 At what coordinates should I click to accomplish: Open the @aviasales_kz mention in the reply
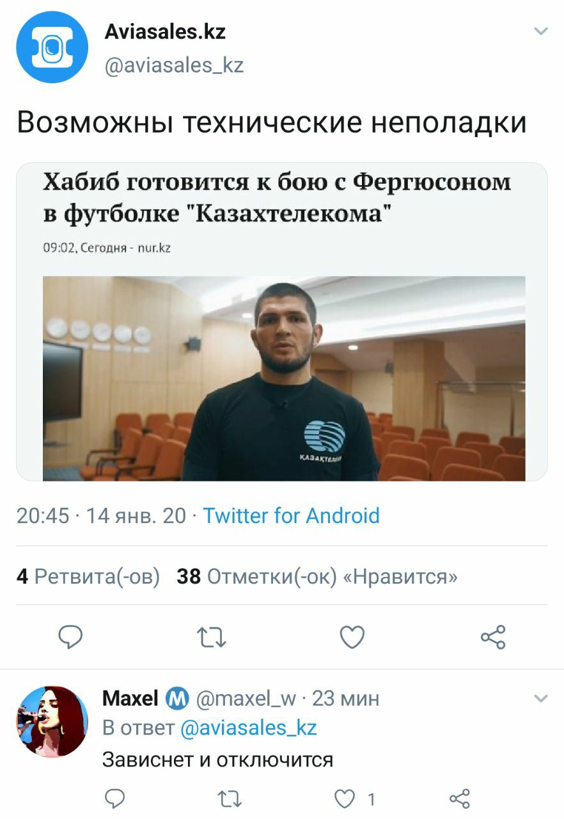(x=249, y=728)
